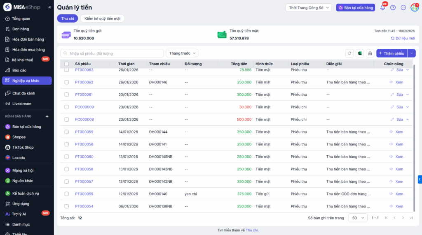Select the checkbox for row PT000055
This screenshot has width=422, height=235.
click(x=67, y=194)
